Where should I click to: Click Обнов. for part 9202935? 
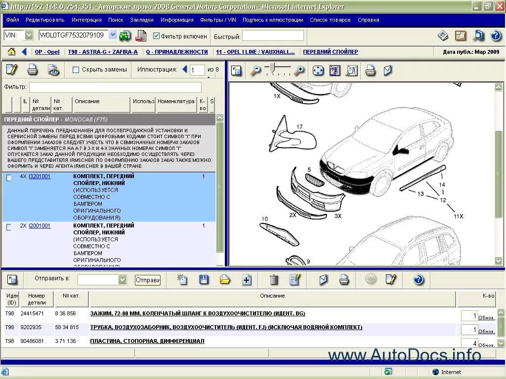pos(487,331)
